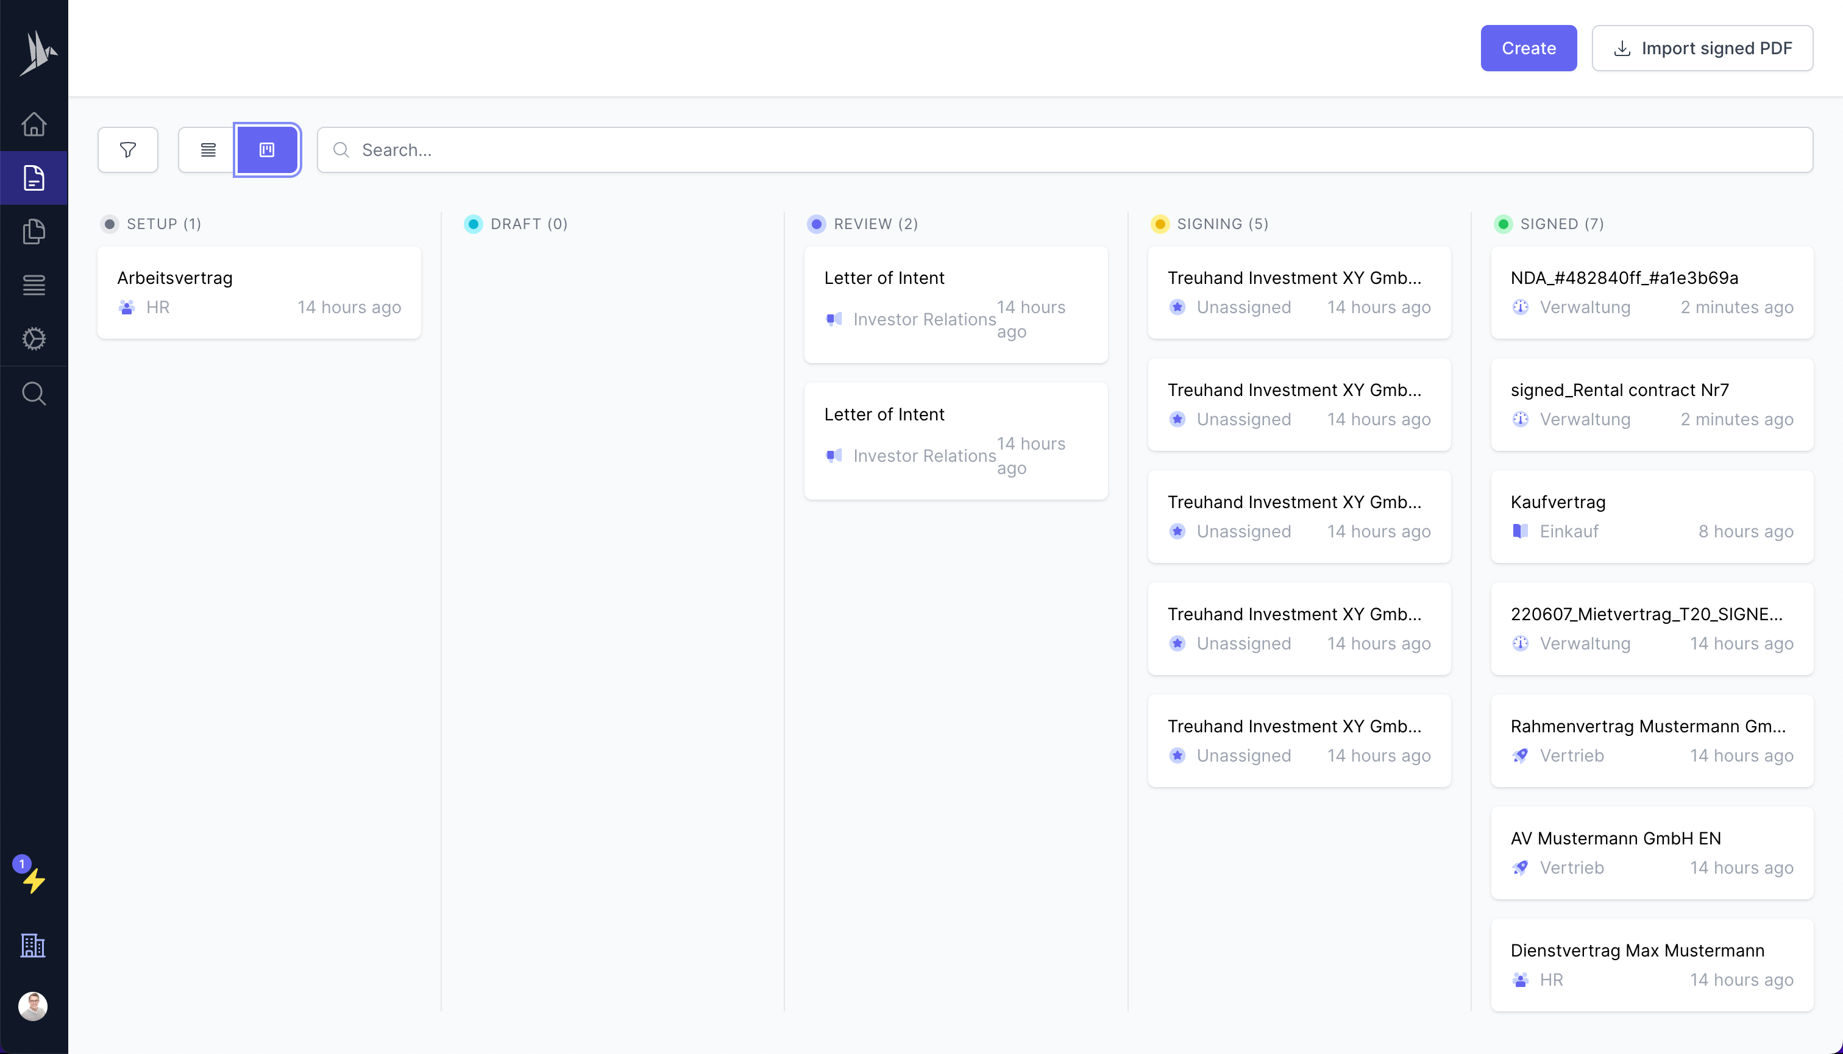Click the SIGNED (7) column header

pyautogui.click(x=1561, y=224)
